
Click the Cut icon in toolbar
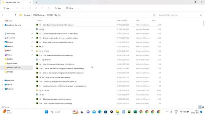[17, 8]
